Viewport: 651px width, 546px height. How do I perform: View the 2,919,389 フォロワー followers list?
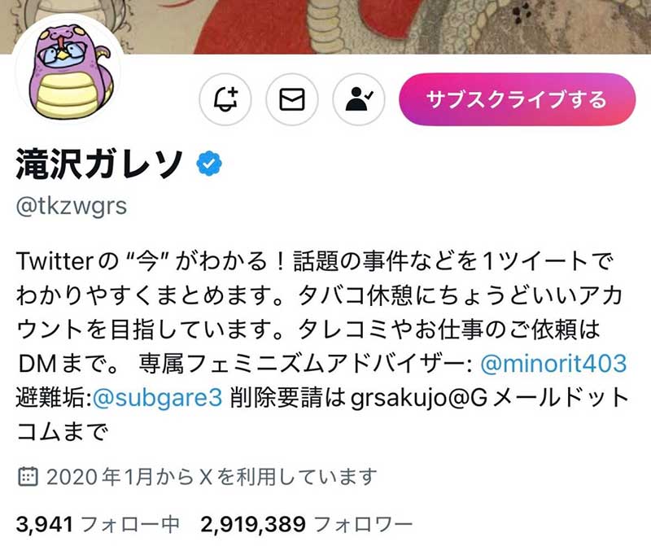307,524
